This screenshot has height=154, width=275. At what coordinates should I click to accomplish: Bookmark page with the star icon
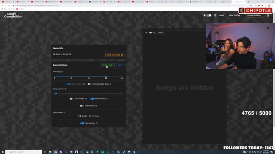251,6
